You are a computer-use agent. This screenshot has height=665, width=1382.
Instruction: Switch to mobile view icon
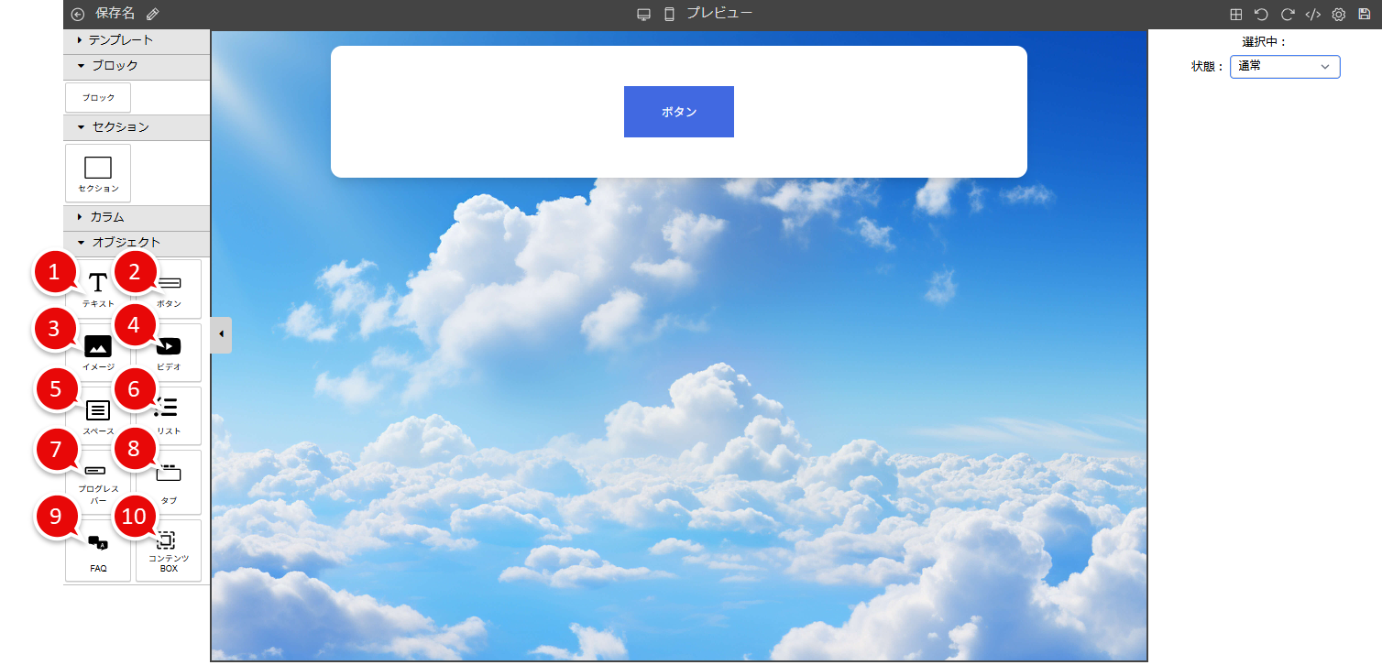click(x=669, y=15)
